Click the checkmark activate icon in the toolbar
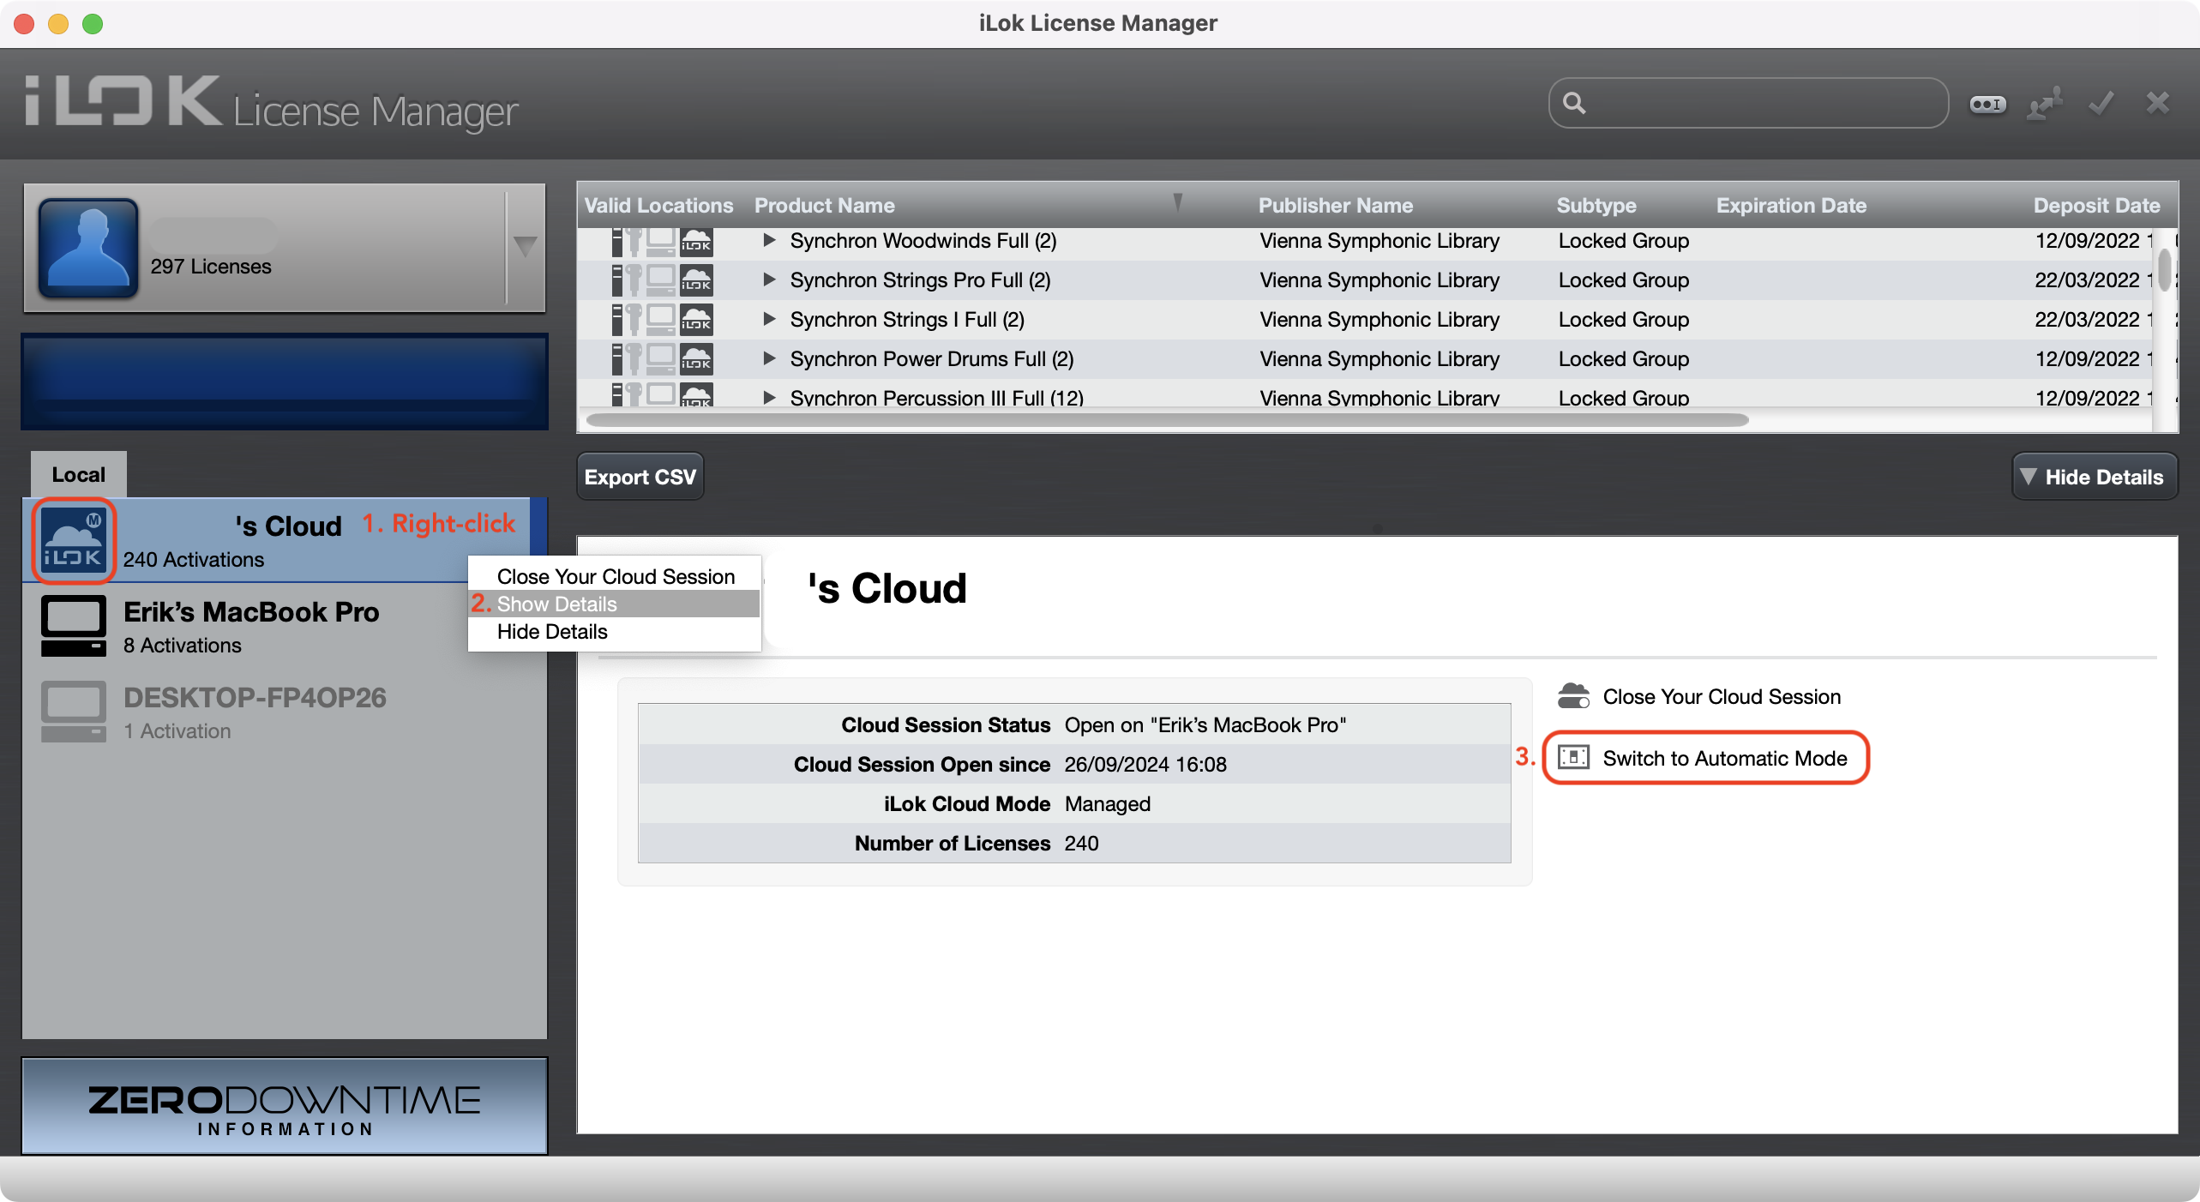The height and width of the screenshot is (1202, 2200). pyautogui.click(x=2101, y=104)
